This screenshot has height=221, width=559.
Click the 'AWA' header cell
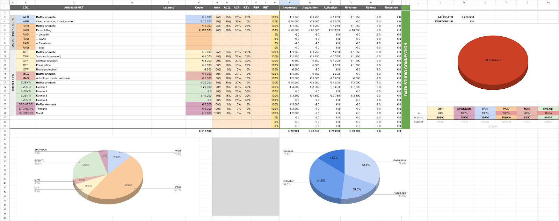click(217, 7)
